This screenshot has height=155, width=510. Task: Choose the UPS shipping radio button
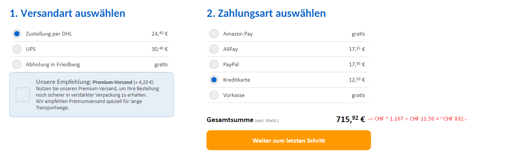[17, 49]
